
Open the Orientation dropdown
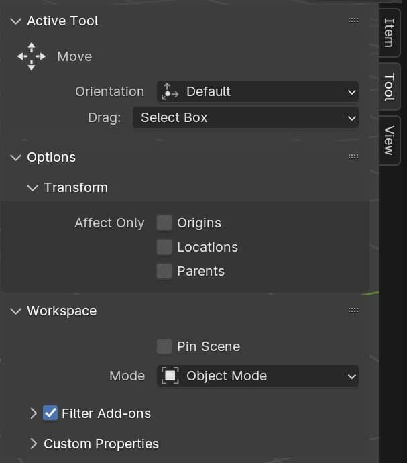click(x=258, y=92)
